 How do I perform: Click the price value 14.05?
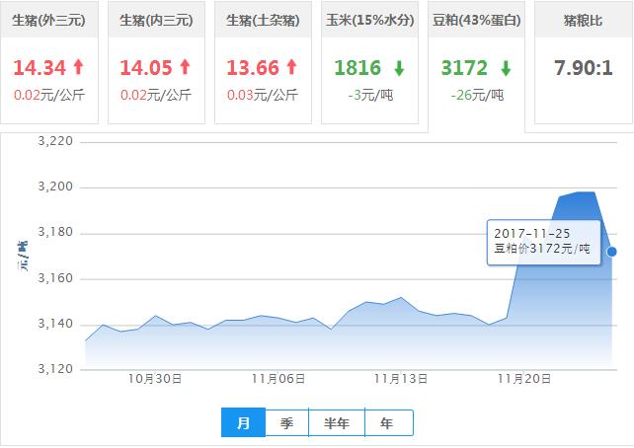(x=146, y=67)
